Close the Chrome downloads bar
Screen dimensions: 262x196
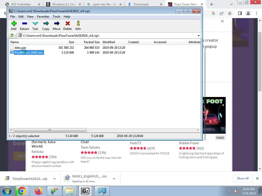257,178
